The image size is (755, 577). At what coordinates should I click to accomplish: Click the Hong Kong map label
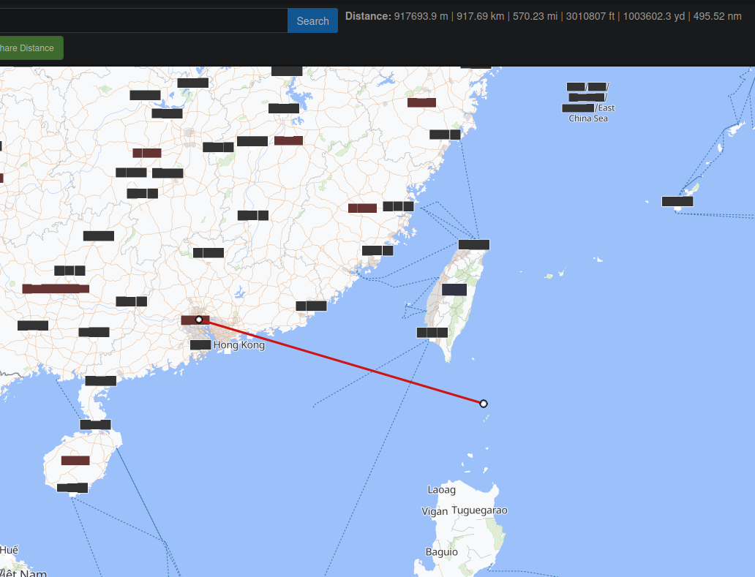point(238,345)
